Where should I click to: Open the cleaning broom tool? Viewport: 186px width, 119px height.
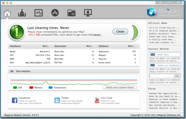pyautogui.click(x=22, y=13)
